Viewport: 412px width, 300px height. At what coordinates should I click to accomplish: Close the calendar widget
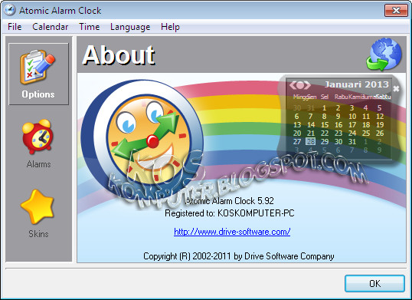[396, 89]
